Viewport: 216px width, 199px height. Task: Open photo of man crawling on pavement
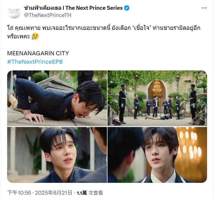pyautogui.click(x=57, y=98)
